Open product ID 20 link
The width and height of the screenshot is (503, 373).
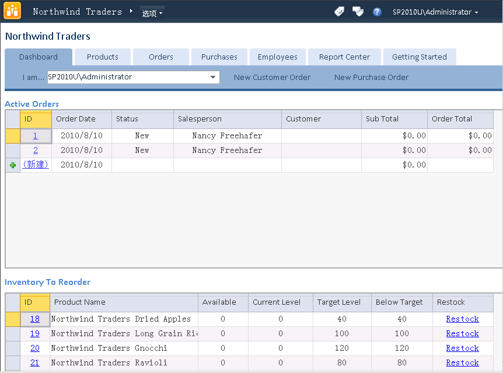34,348
